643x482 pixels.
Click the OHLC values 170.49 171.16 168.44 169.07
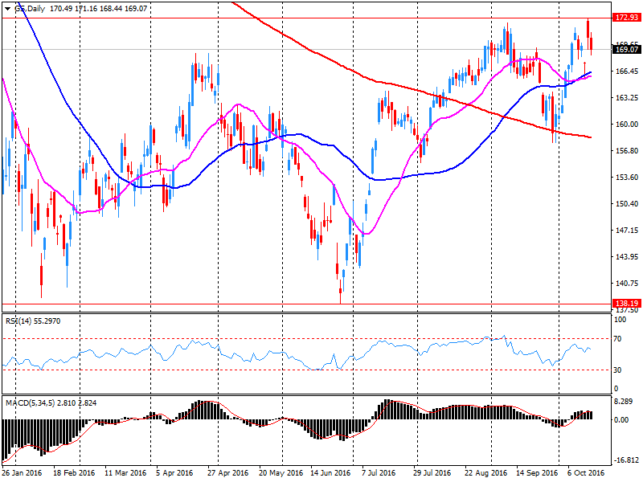pyautogui.click(x=98, y=9)
